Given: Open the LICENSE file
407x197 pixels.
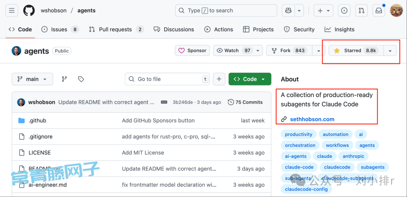Looking at the screenshot, I should click(40, 153).
